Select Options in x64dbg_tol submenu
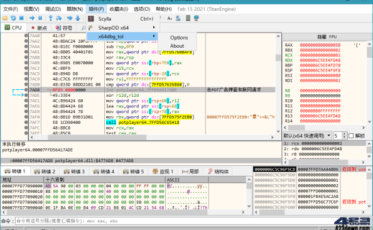 179,38
